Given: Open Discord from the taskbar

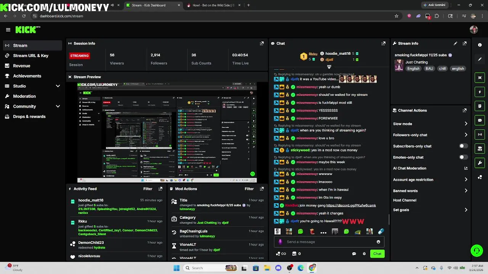Looking at the screenshot, I should pyautogui.click(x=278, y=268).
